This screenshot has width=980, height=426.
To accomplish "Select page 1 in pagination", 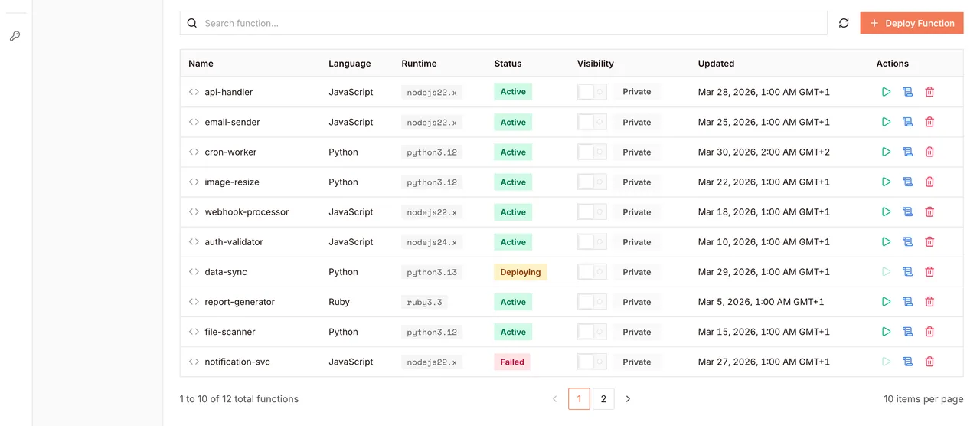I will tap(579, 399).
